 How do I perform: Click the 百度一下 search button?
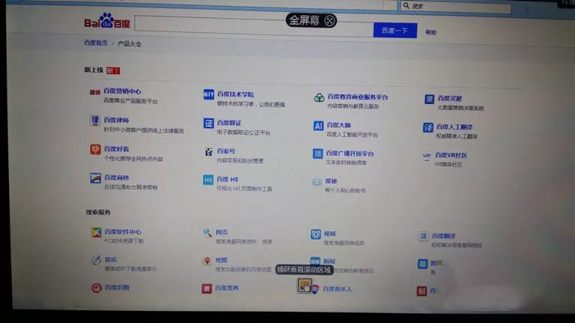(x=395, y=31)
